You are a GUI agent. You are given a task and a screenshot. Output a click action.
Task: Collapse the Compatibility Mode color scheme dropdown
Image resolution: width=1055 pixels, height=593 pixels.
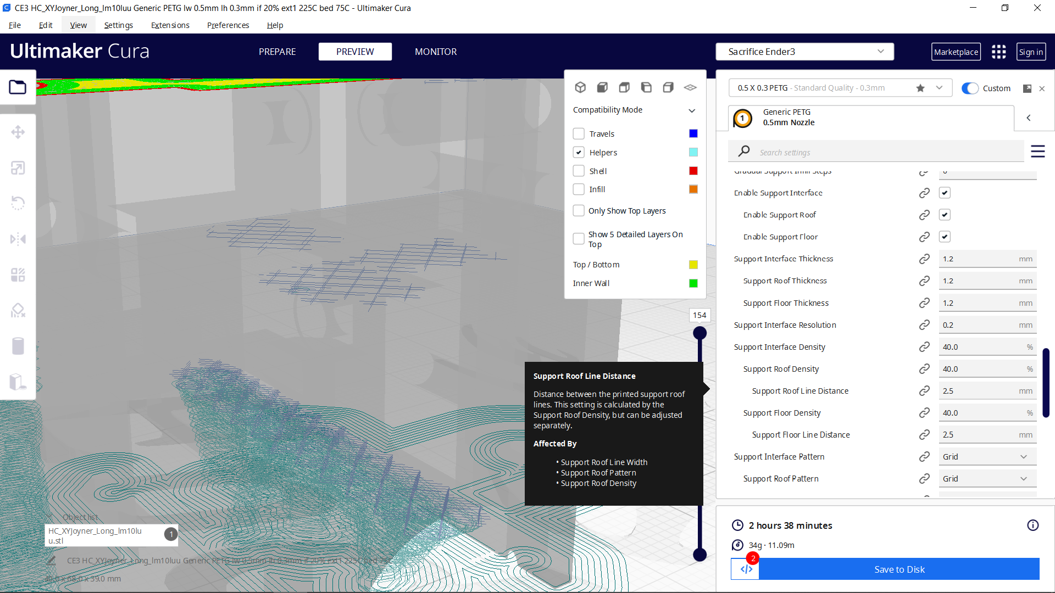(692, 110)
